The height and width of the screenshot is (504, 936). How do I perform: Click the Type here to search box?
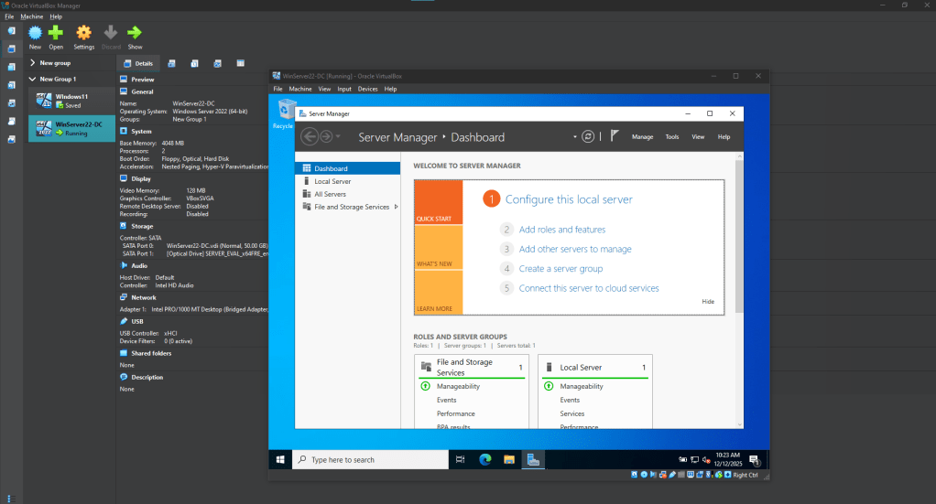(370, 459)
